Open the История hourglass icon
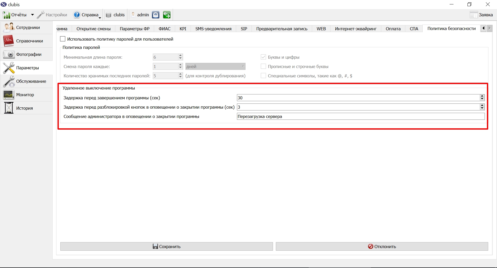Viewport: 497px width, 268px height. [9, 108]
